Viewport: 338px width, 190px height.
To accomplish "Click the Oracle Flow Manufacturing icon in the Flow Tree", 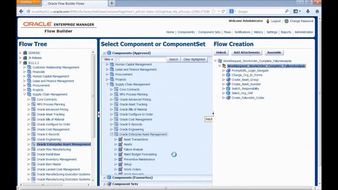I will click(33, 149).
